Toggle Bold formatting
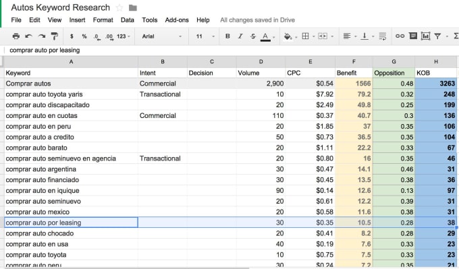 [227, 36]
